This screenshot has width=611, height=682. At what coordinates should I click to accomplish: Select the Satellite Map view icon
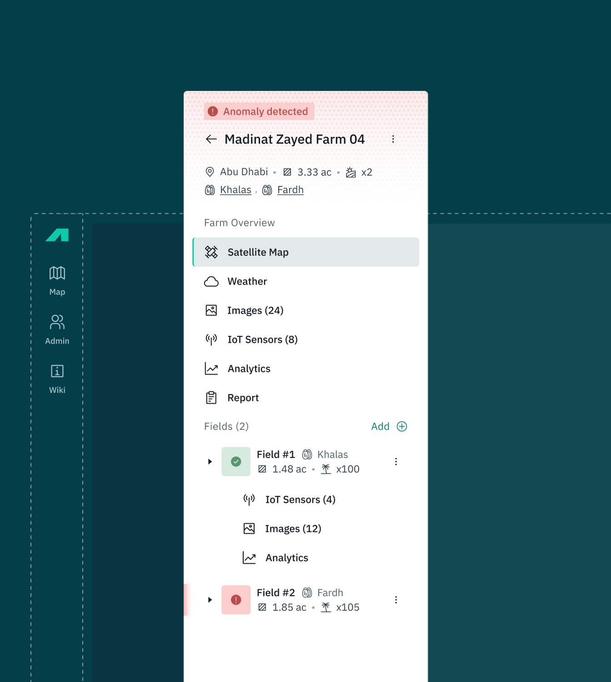click(x=211, y=252)
